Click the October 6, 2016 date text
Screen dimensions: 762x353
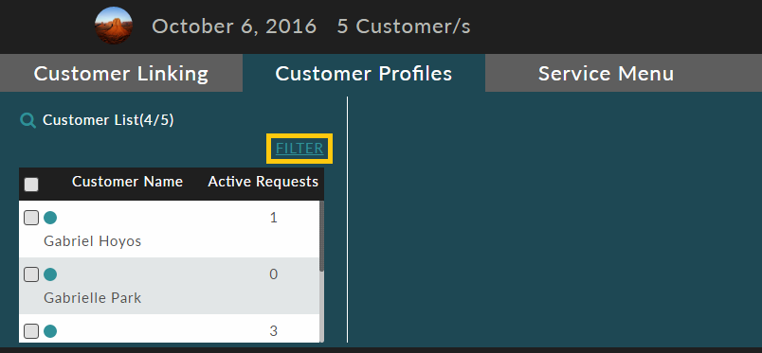click(234, 26)
